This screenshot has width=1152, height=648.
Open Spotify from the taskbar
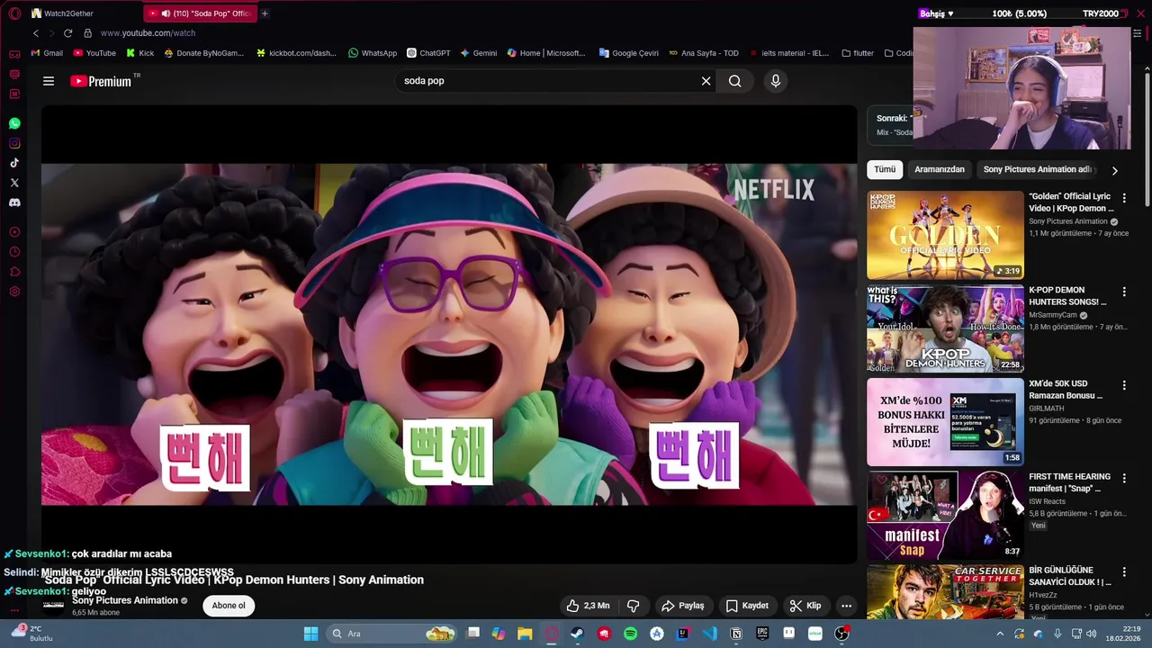(631, 634)
